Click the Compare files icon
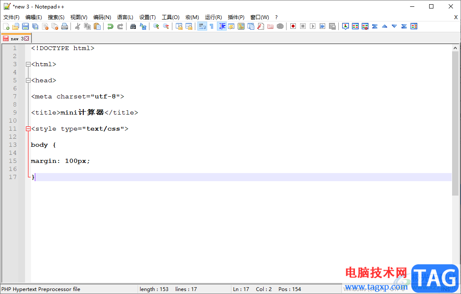 [x=355, y=26]
